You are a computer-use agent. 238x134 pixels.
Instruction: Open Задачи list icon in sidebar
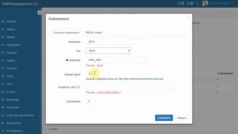pyautogui.click(x=3, y=60)
